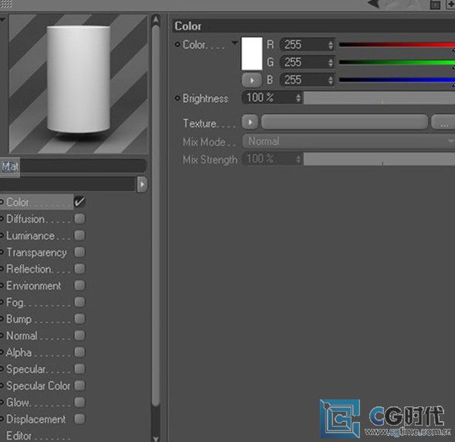455x442 pixels.
Task: Enable the Luminance channel checkbox
Action: click(80, 235)
